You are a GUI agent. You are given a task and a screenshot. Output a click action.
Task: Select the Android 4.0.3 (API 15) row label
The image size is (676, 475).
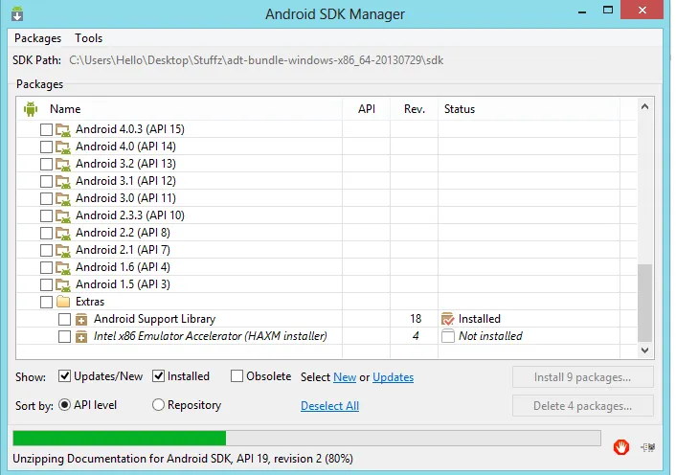point(130,129)
